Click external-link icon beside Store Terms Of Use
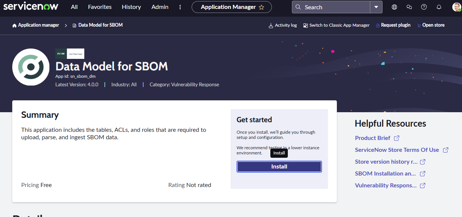Viewport: 462px width, 217px height. (x=446, y=150)
